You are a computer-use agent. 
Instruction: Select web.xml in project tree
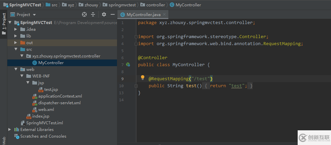tap(46, 110)
